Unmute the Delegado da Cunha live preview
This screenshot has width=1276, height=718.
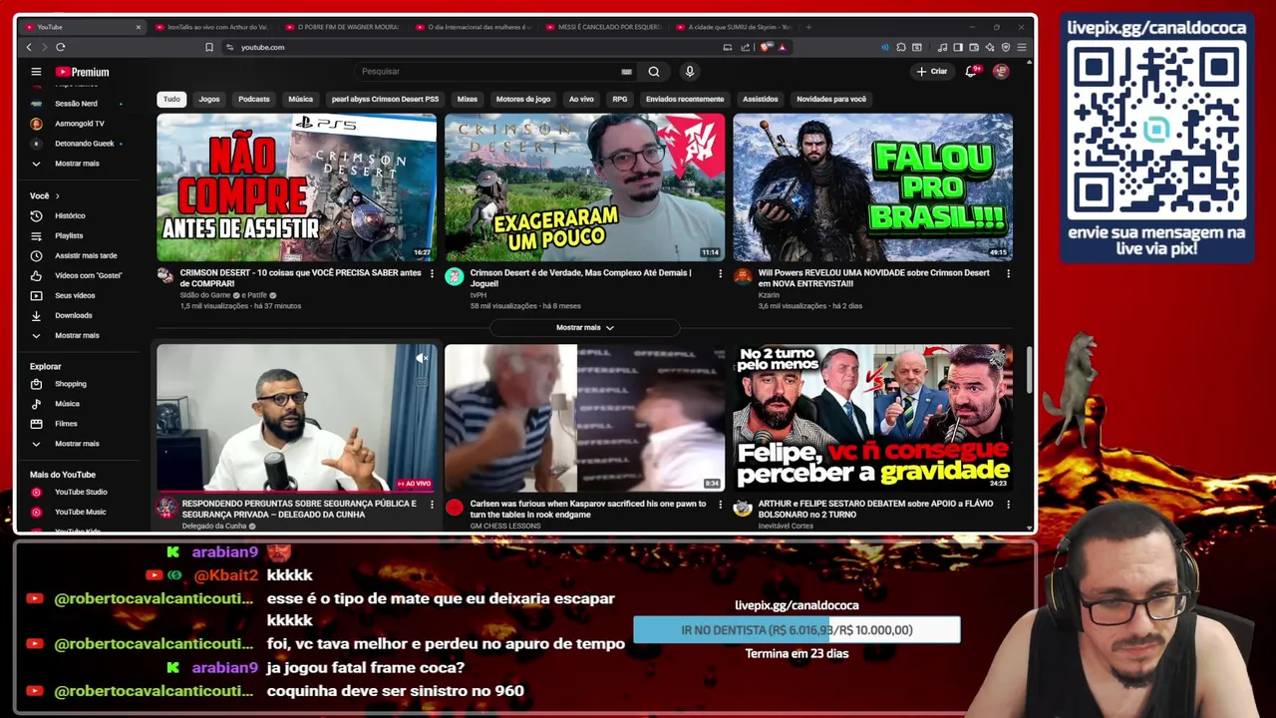(x=422, y=358)
